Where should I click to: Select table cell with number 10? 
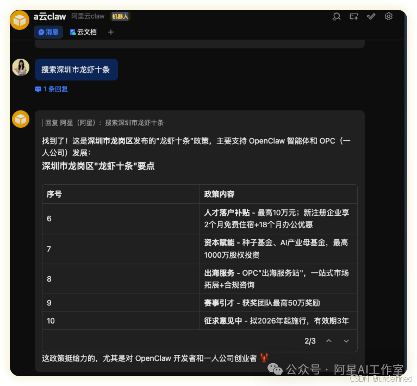[121, 321]
